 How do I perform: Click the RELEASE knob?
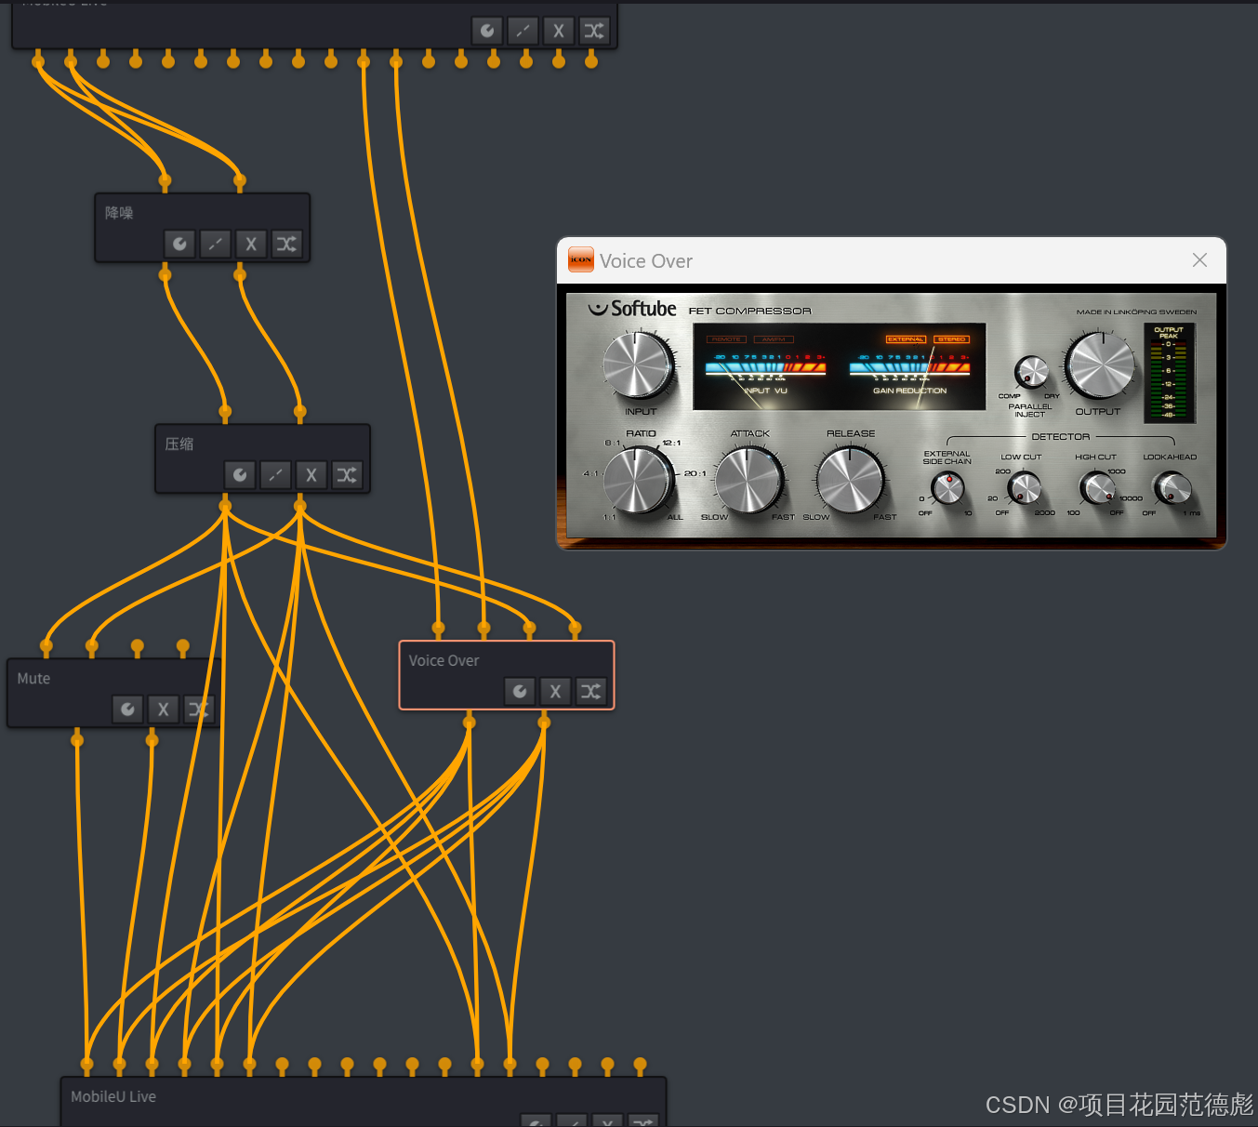pyautogui.click(x=850, y=480)
